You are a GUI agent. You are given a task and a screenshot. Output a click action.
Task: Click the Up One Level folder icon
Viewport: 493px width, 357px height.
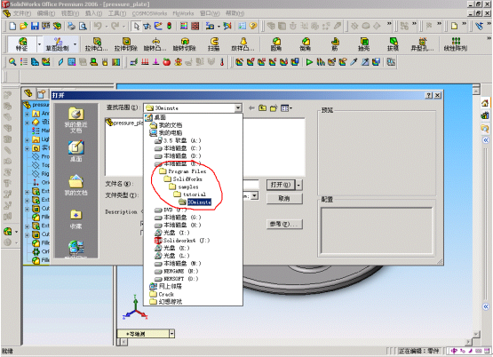pos(262,108)
